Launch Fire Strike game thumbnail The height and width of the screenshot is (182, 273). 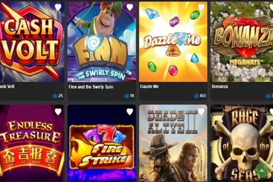click(x=101, y=143)
